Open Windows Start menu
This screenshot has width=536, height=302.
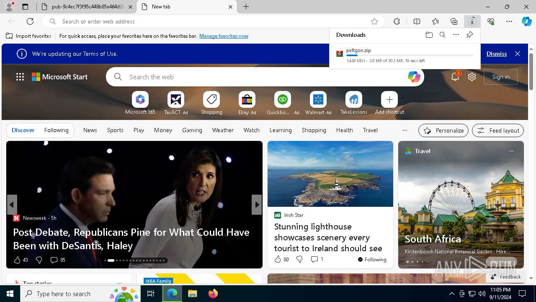pos(10,294)
